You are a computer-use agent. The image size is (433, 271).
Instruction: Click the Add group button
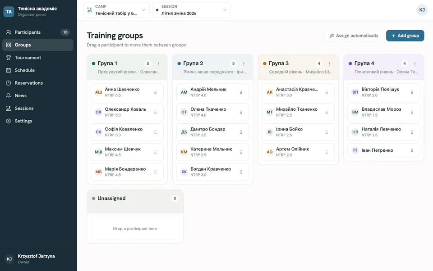pos(405,36)
